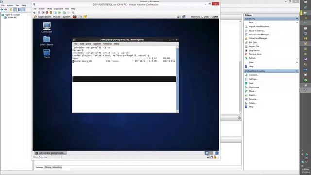Open the Trash icon on the VM desktop
Image resolution: width=311 pixels, height=175 pixels.
[x=47, y=54]
